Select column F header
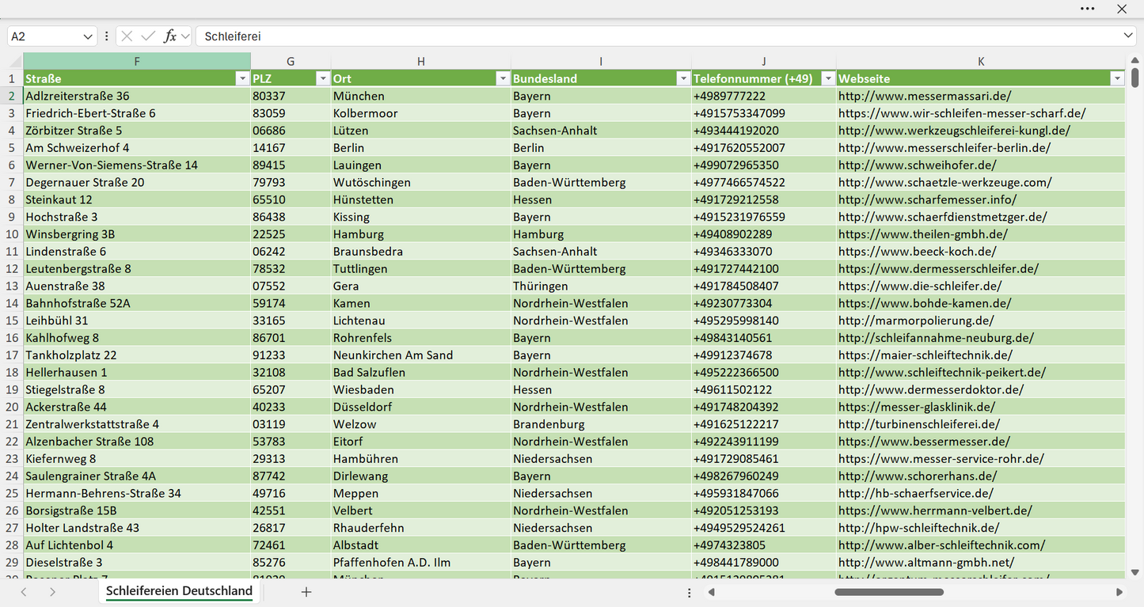Image resolution: width=1144 pixels, height=607 pixels. (x=137, y=61)
